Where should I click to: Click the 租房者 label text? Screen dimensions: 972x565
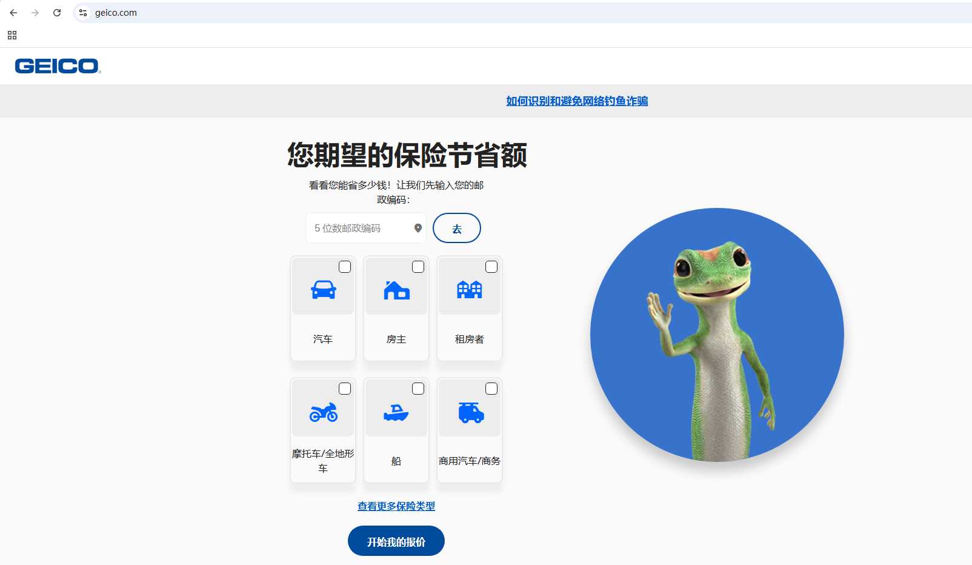tap(470, 339)
